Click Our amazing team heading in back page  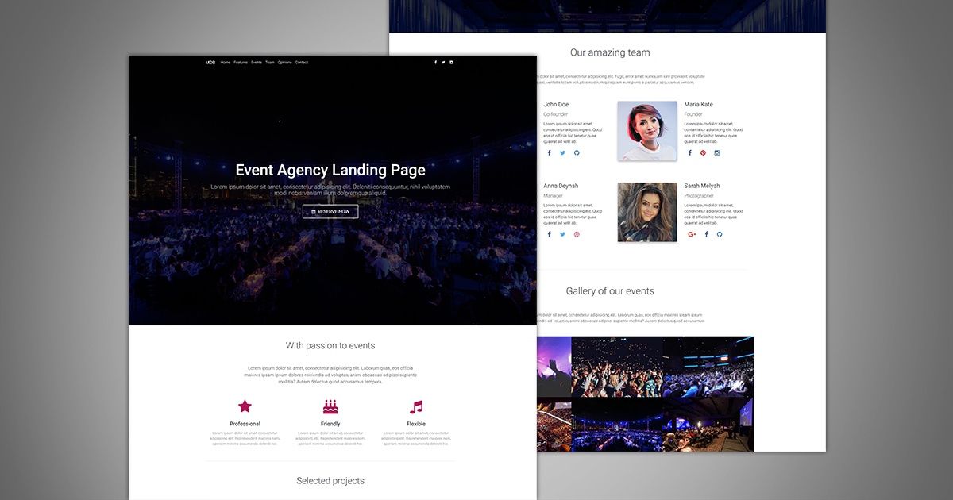[610, 53]
